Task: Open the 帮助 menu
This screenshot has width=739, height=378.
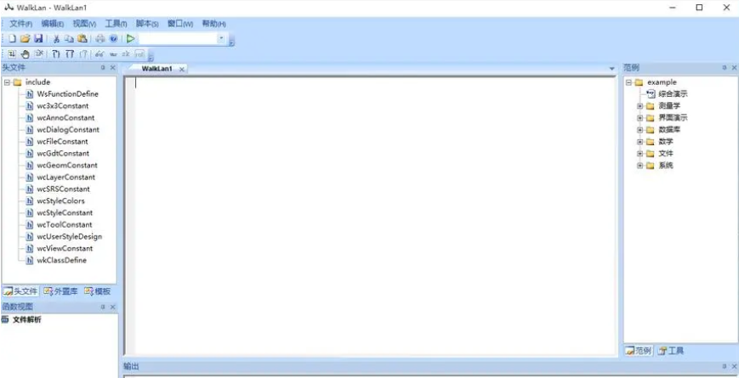Action: [214, 24]
